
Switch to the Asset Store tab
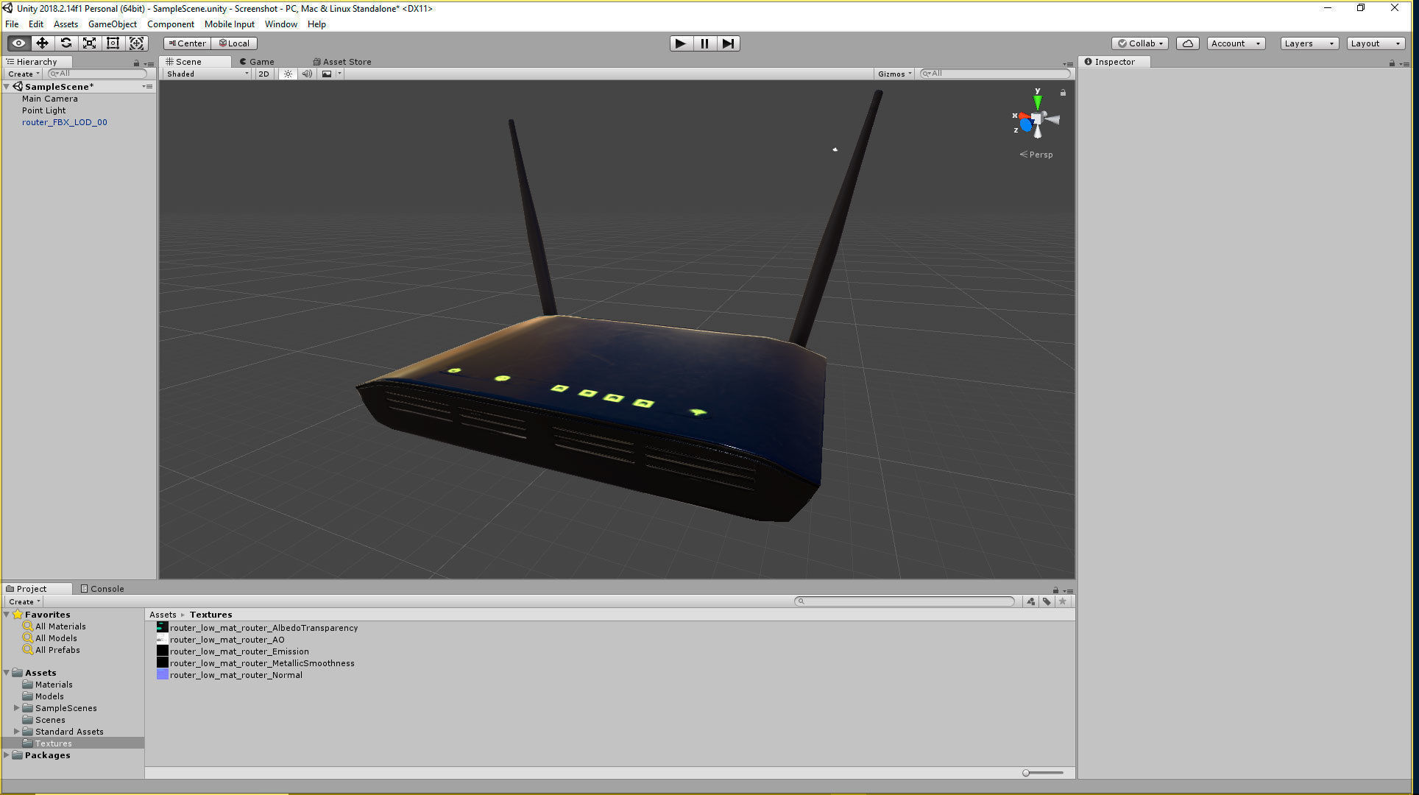[x=342, y=62]
